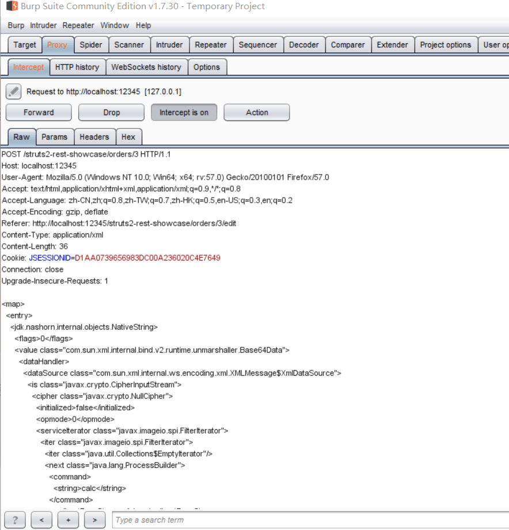Click the Upgrade-Insecure-Requests line
Screen dimensions: 509x530
tap(55, 281)
